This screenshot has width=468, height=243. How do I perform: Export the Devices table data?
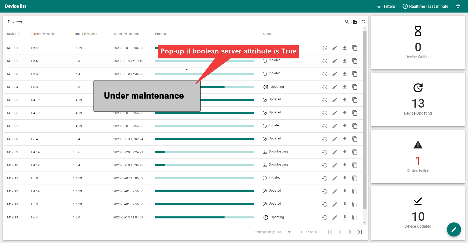click(355, 22)
